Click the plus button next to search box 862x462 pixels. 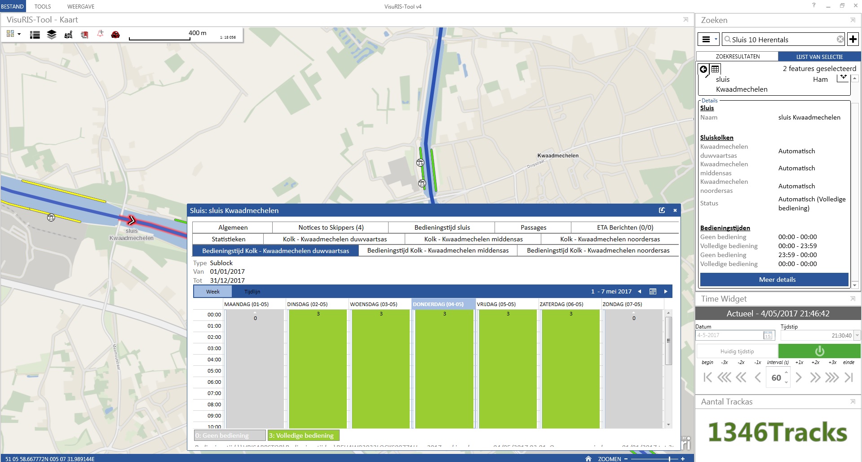[x=853, y=39]
